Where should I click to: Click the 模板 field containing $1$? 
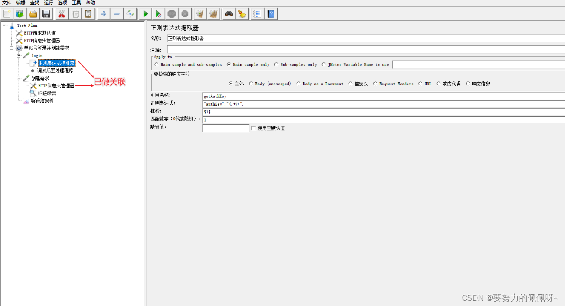pos(384,112)
